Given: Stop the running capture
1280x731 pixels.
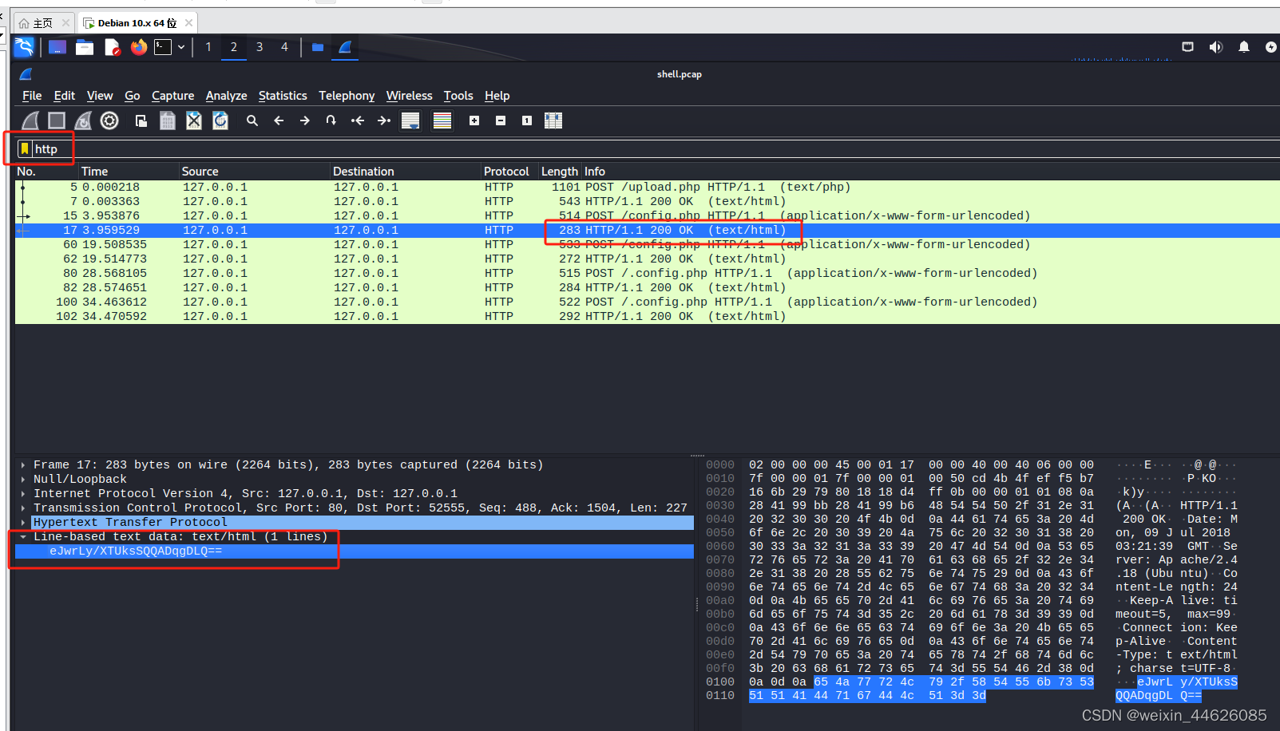Looking at the screenshot, I should (x=56, y=121).
